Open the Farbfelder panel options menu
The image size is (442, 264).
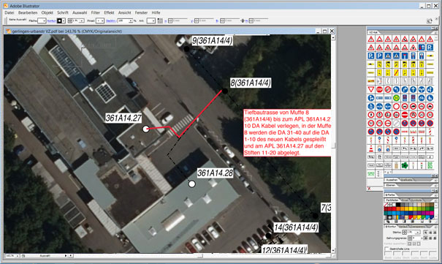(x=436, y=200)
